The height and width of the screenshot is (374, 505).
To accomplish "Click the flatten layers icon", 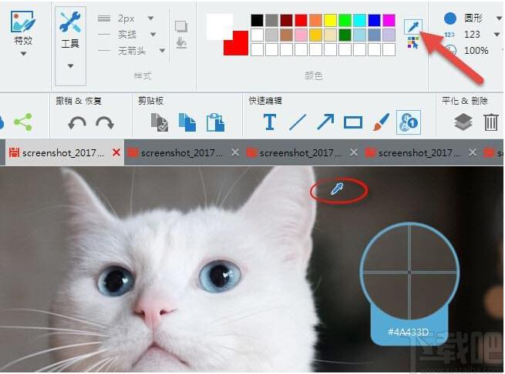I will pos(463,122).
